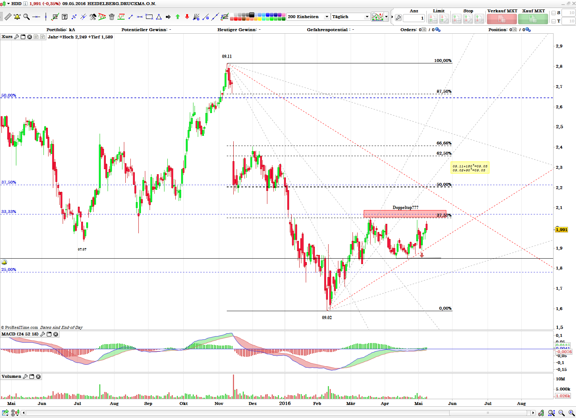Open the alarm bell alert tool

pos(17,17)
